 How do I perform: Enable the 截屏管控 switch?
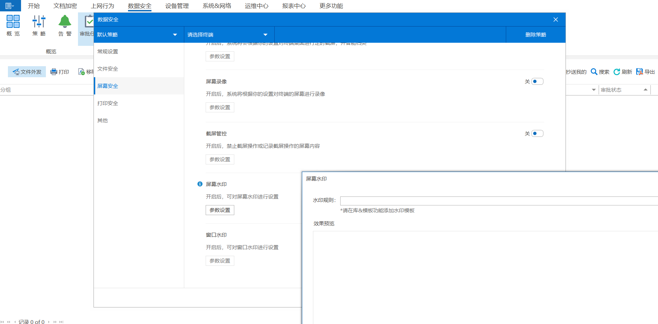tap(537, 134)
